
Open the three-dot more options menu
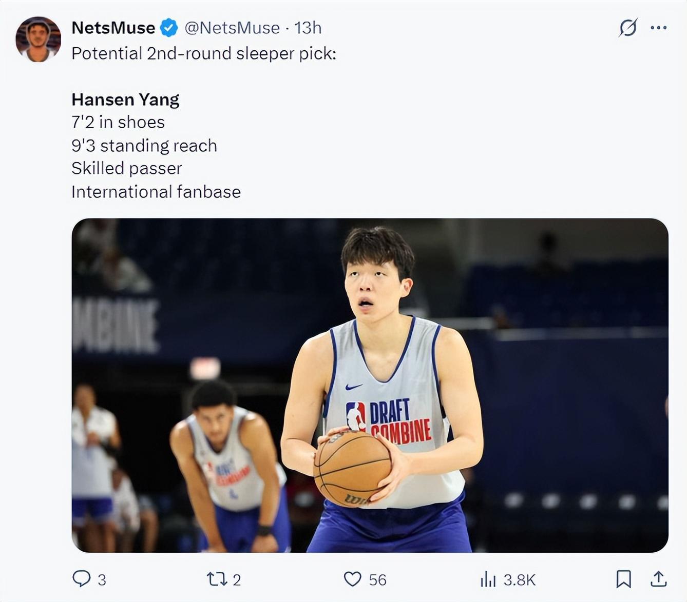658,28
